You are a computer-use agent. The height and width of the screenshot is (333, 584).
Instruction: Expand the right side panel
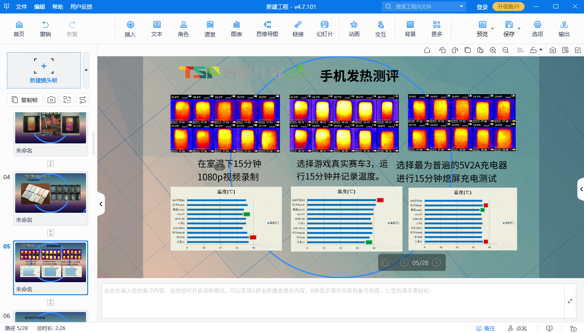(x=581, y=190)
